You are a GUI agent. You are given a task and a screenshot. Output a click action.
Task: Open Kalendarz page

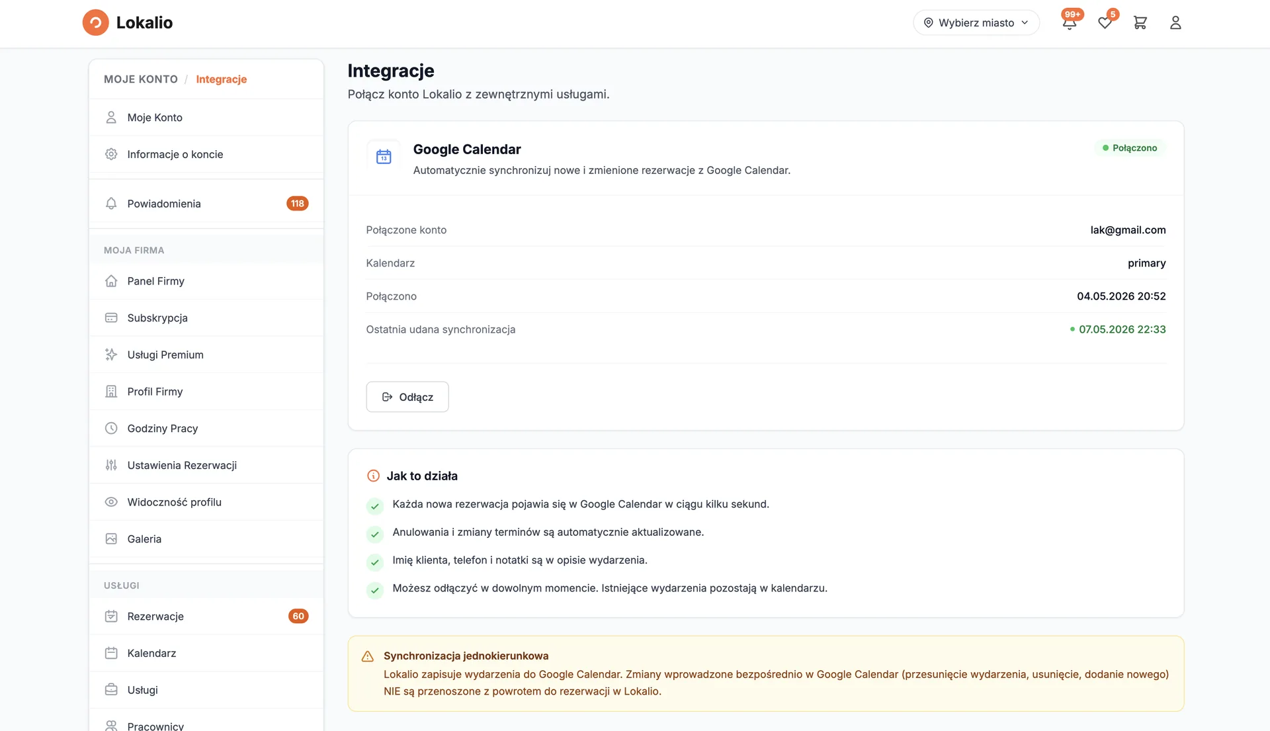pyautogui.click(x=206, y=654)
